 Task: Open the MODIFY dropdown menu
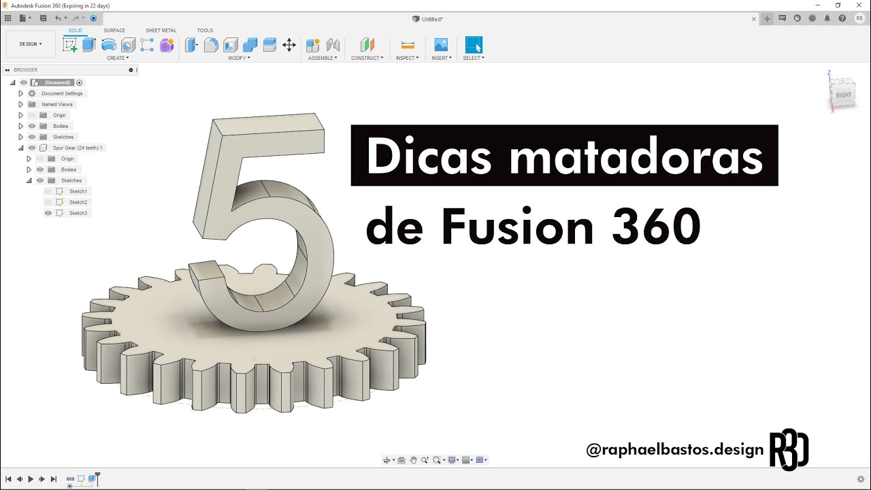coord(239,58)
